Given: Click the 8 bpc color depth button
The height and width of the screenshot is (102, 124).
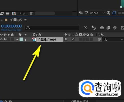Looking at the screenshot, I should pos(23,13).
